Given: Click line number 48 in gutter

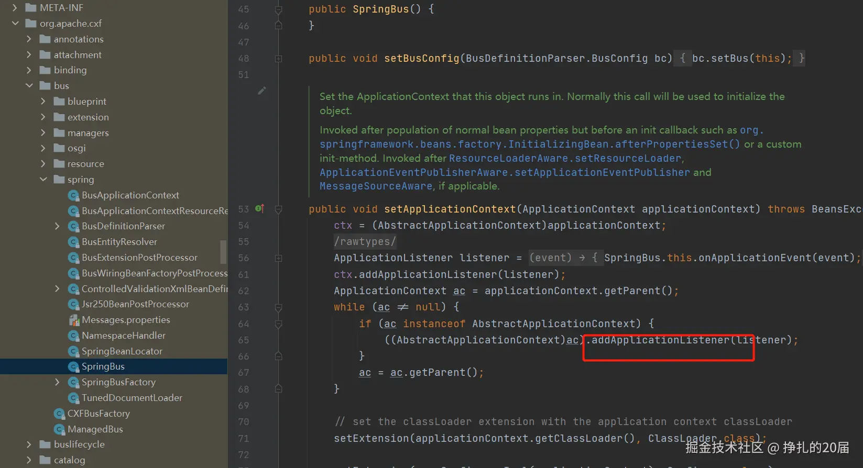Looking at the screenshot, I should 244,59.
